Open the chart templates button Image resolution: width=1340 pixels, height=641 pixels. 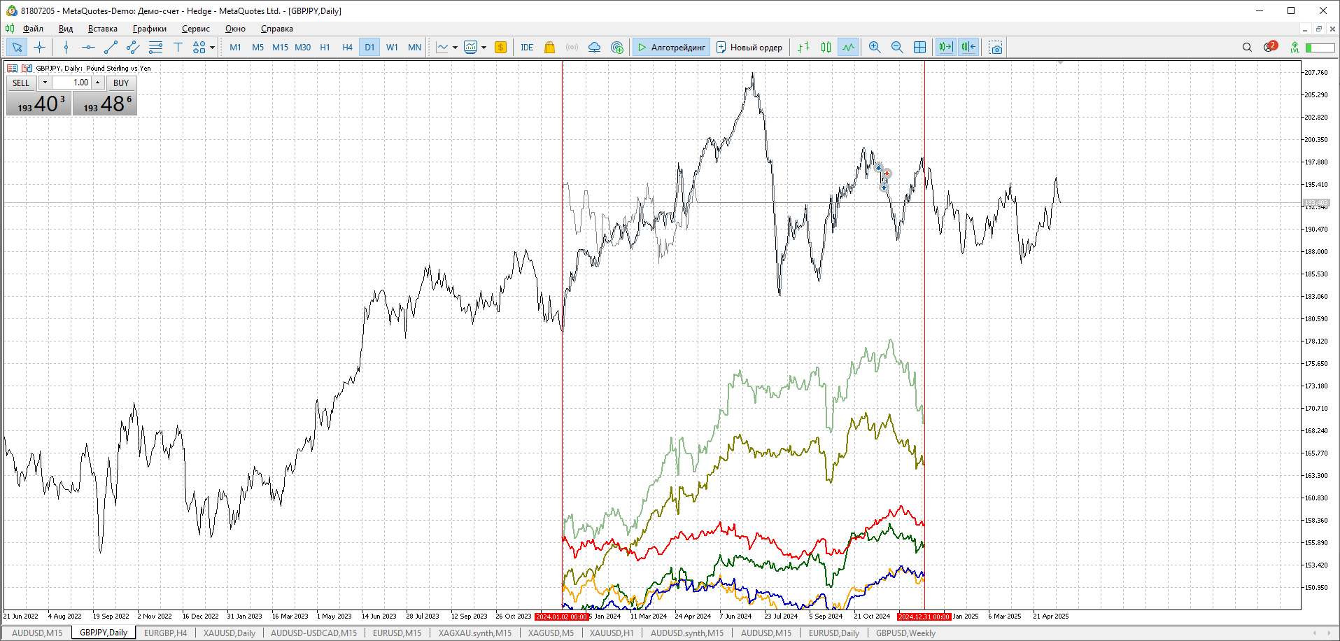click(471, 48)
